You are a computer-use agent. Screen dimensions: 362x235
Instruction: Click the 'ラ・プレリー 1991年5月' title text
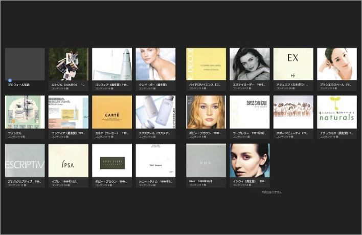(x=248, y=133)
